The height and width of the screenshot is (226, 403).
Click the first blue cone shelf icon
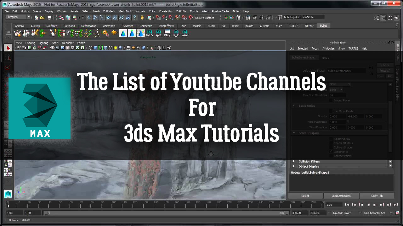123,33
